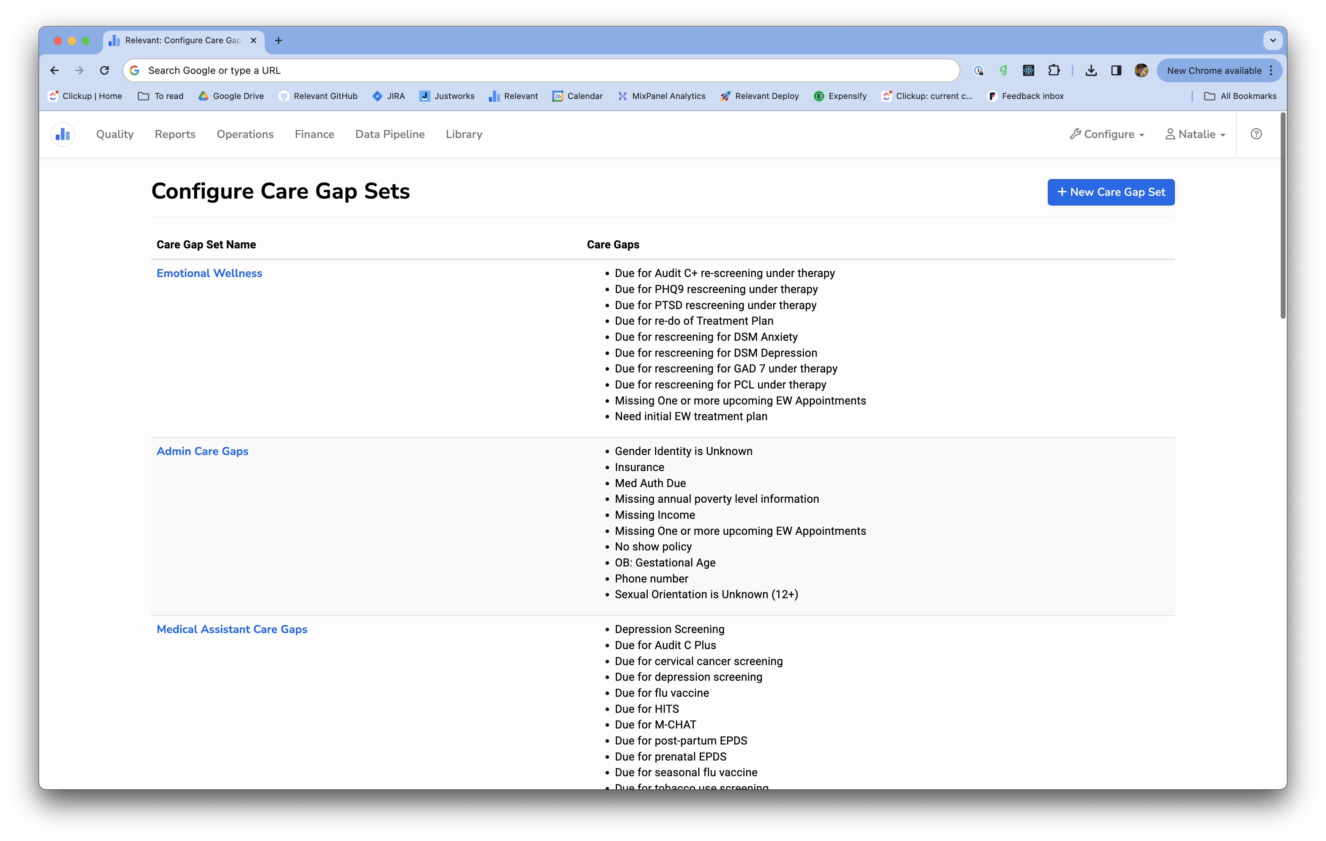The image size is (1326, 841).
Task: Click the New Care Gap Set button
Action: pyautogui.click(x=1110, y=192)
